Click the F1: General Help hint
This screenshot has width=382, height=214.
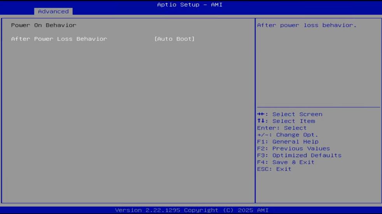(x=288, y=141)
